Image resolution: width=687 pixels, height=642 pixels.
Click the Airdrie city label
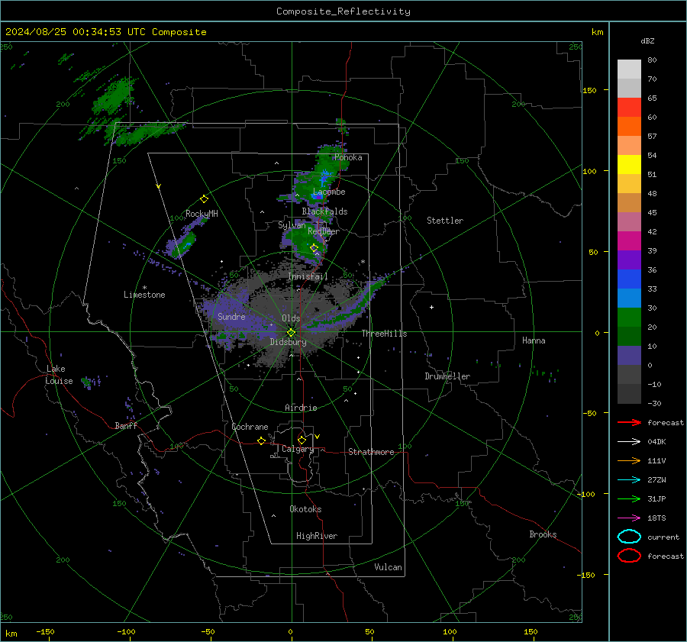pos(301,408)
